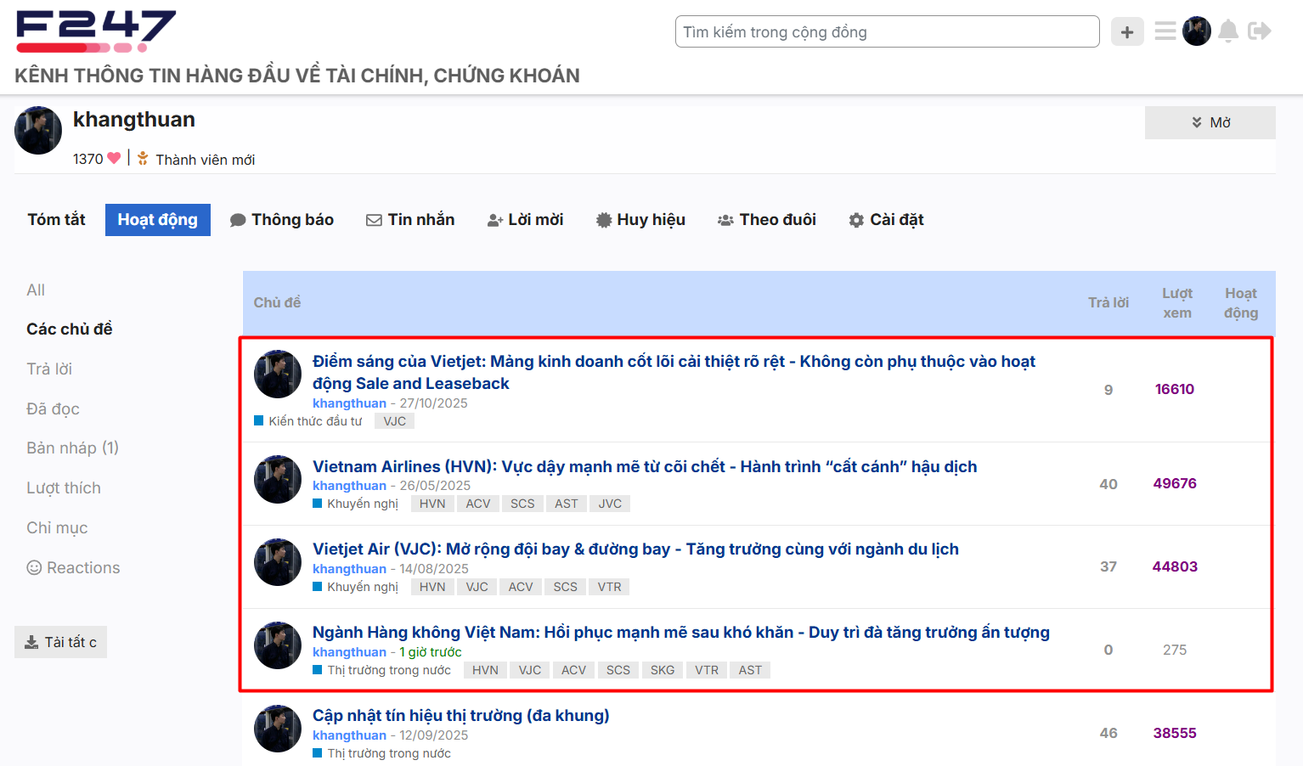Expand the Mở profile dropdown

point(1210,122)
